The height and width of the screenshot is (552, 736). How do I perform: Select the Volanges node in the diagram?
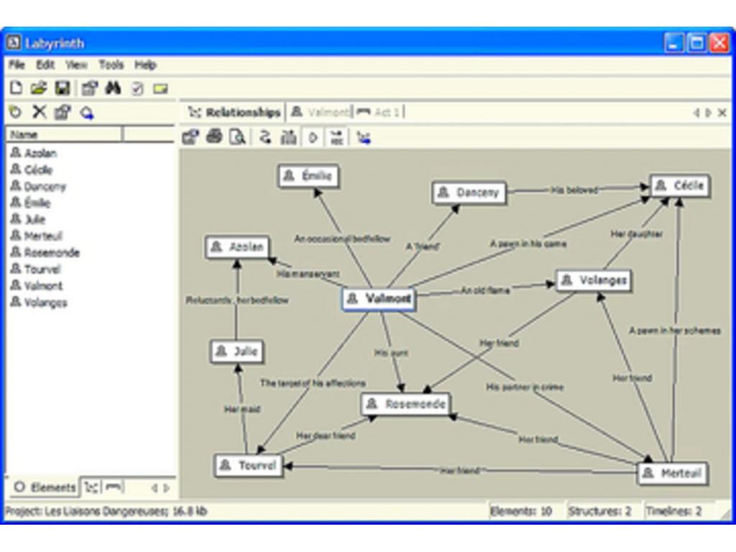pyautogui.click(x=594, y=281)
